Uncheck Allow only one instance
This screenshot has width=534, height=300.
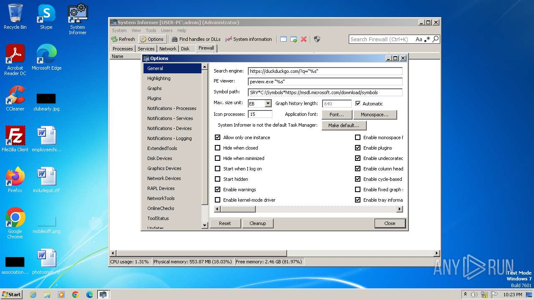point(217,137)
